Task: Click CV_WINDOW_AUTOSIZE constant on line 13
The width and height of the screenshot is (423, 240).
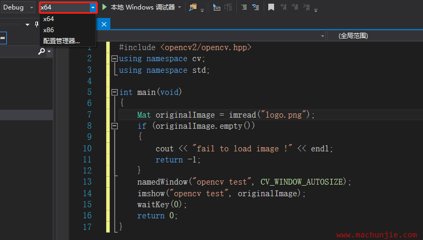Action: click(302, 182)
